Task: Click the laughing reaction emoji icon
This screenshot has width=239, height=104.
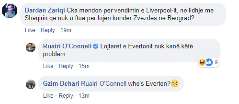Action: tap(202, 63)
